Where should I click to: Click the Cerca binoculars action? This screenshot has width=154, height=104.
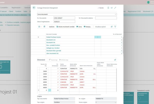point(79,27)
